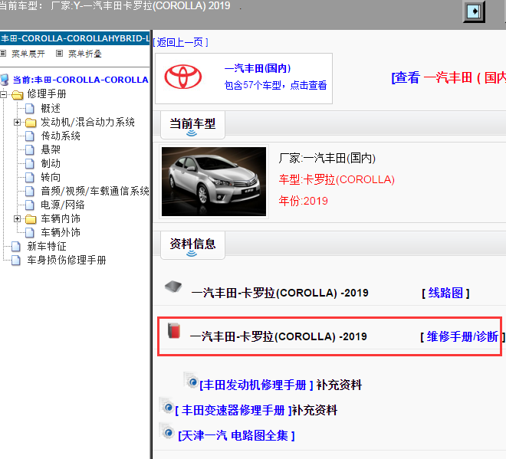Open the 概述 tree item

[51, 108]
